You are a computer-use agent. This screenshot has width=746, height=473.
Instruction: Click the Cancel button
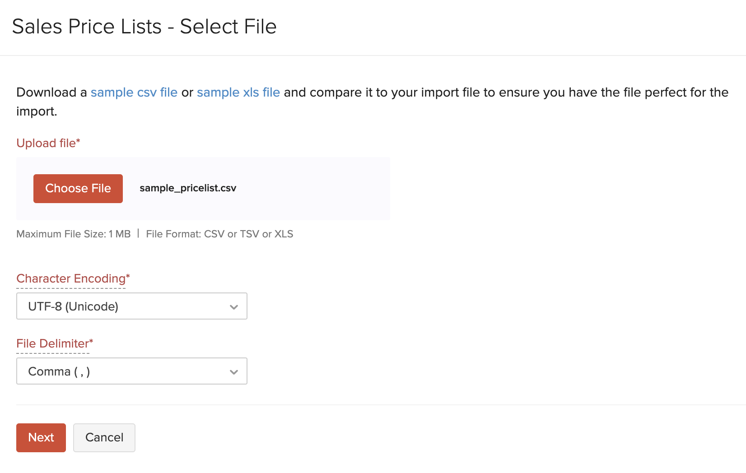coord(104,437)
